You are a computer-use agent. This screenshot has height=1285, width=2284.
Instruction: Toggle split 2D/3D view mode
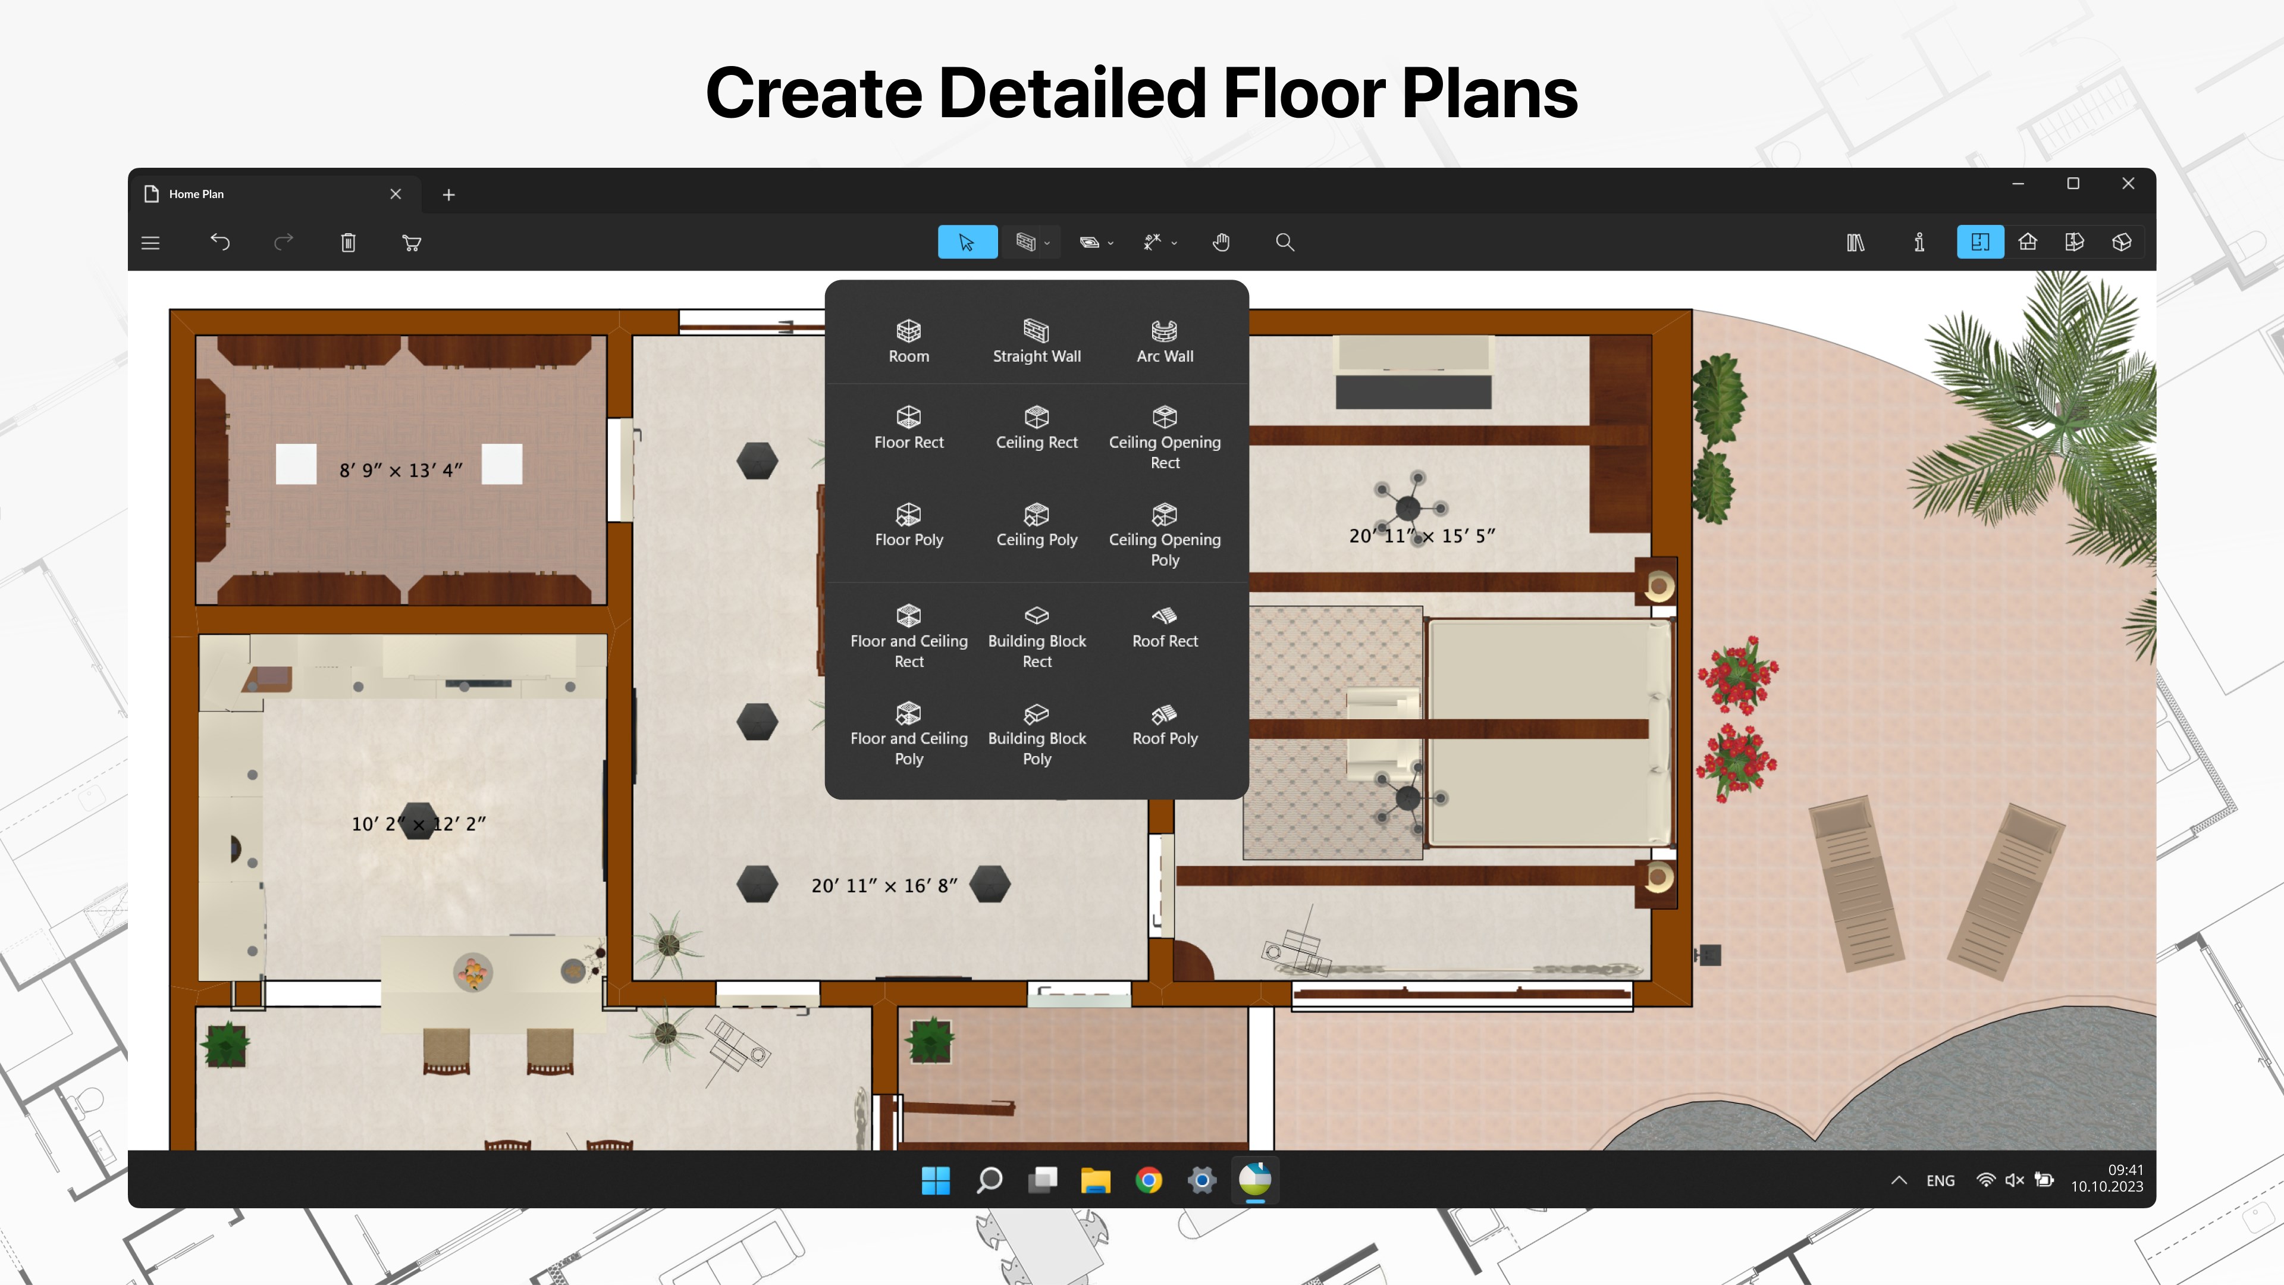click(x=2075, y=242)
